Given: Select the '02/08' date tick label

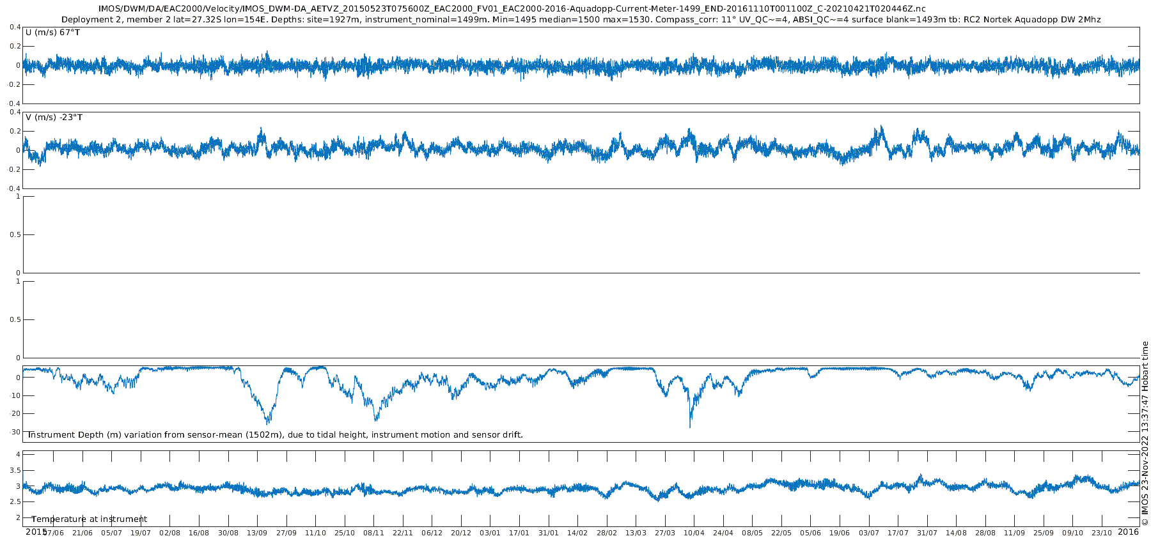Looking at the screenshot, I should coord(169,533).
